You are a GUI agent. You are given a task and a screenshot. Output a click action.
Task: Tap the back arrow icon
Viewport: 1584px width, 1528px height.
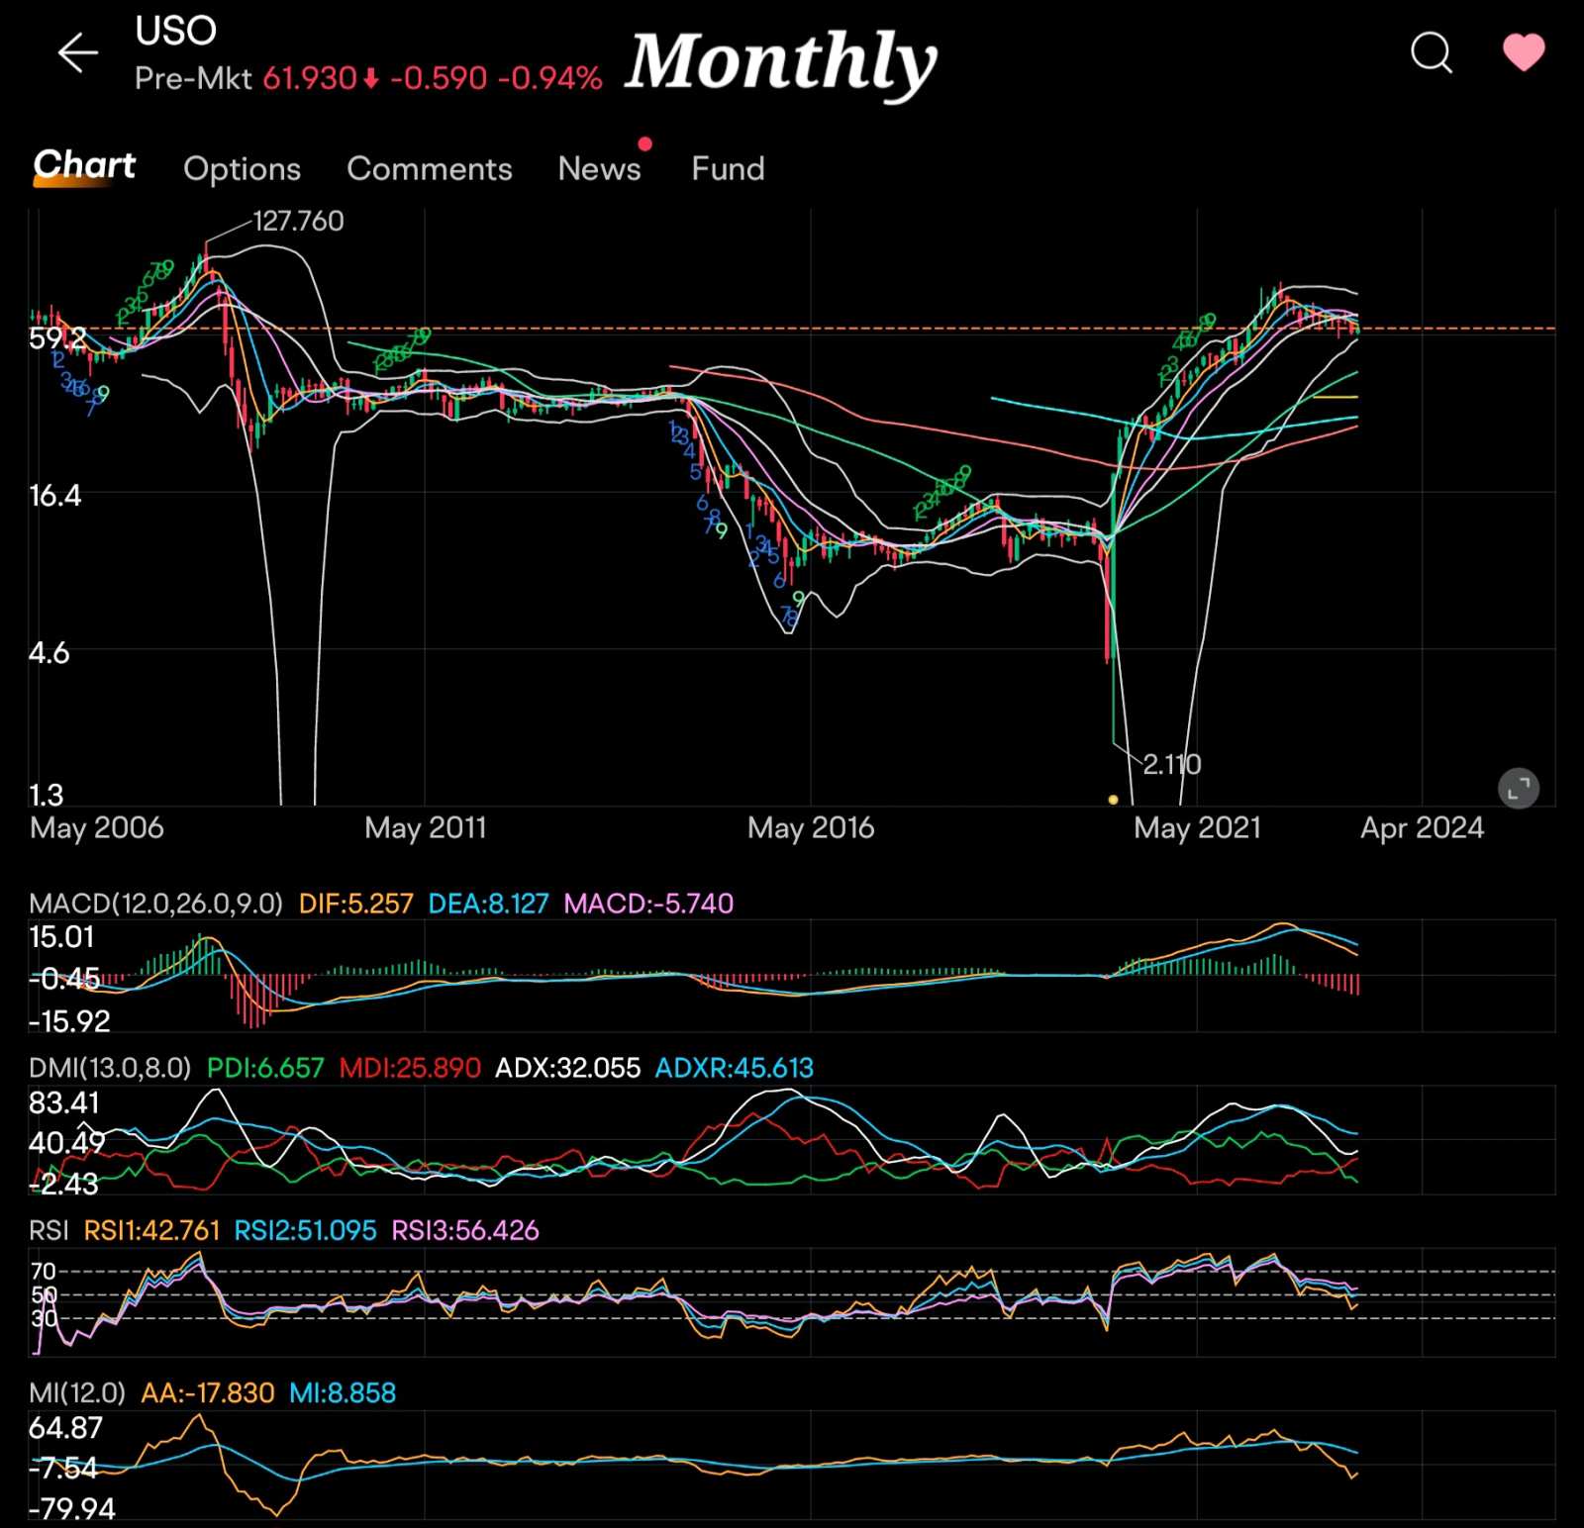(77, 52)
